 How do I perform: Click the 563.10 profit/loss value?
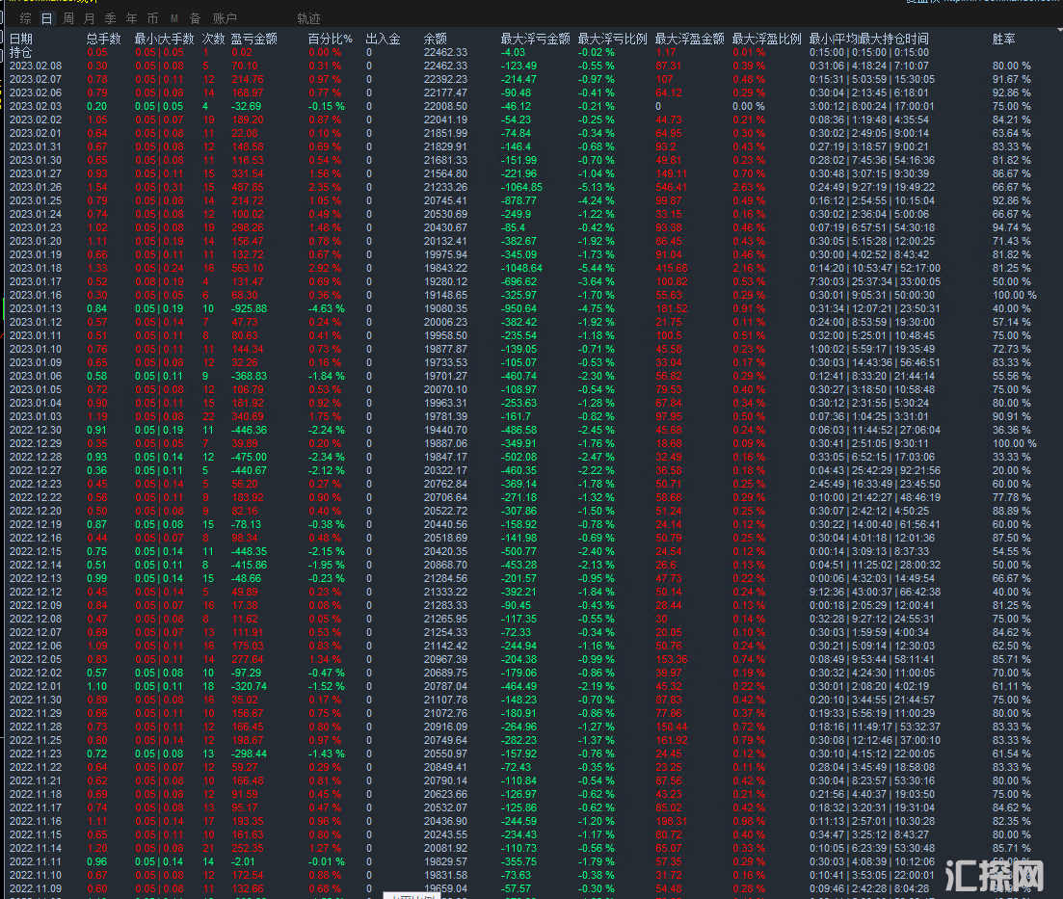[x=248, y=268]
